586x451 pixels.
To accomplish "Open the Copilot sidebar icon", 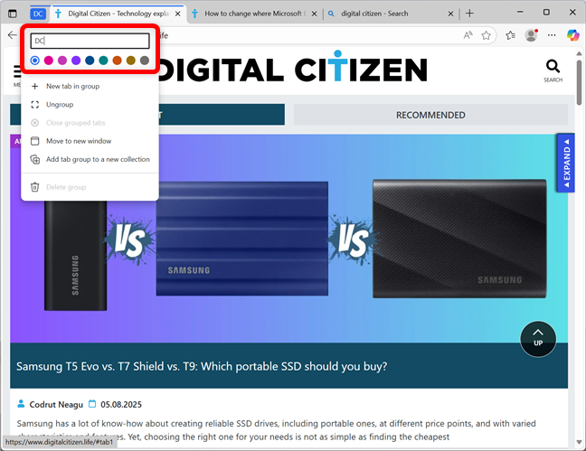I will coord(572,35).
